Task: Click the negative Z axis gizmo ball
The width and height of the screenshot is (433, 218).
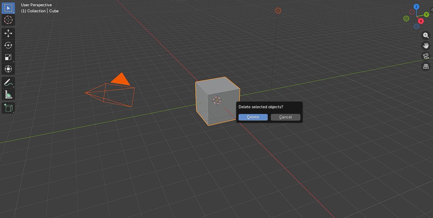Action: click(x=416, y=26)
